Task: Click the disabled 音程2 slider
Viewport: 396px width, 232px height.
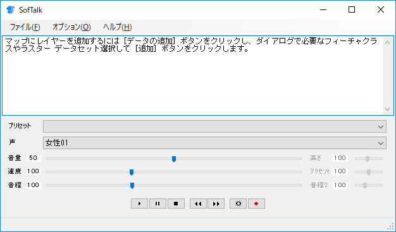Action: coord(369,186)
